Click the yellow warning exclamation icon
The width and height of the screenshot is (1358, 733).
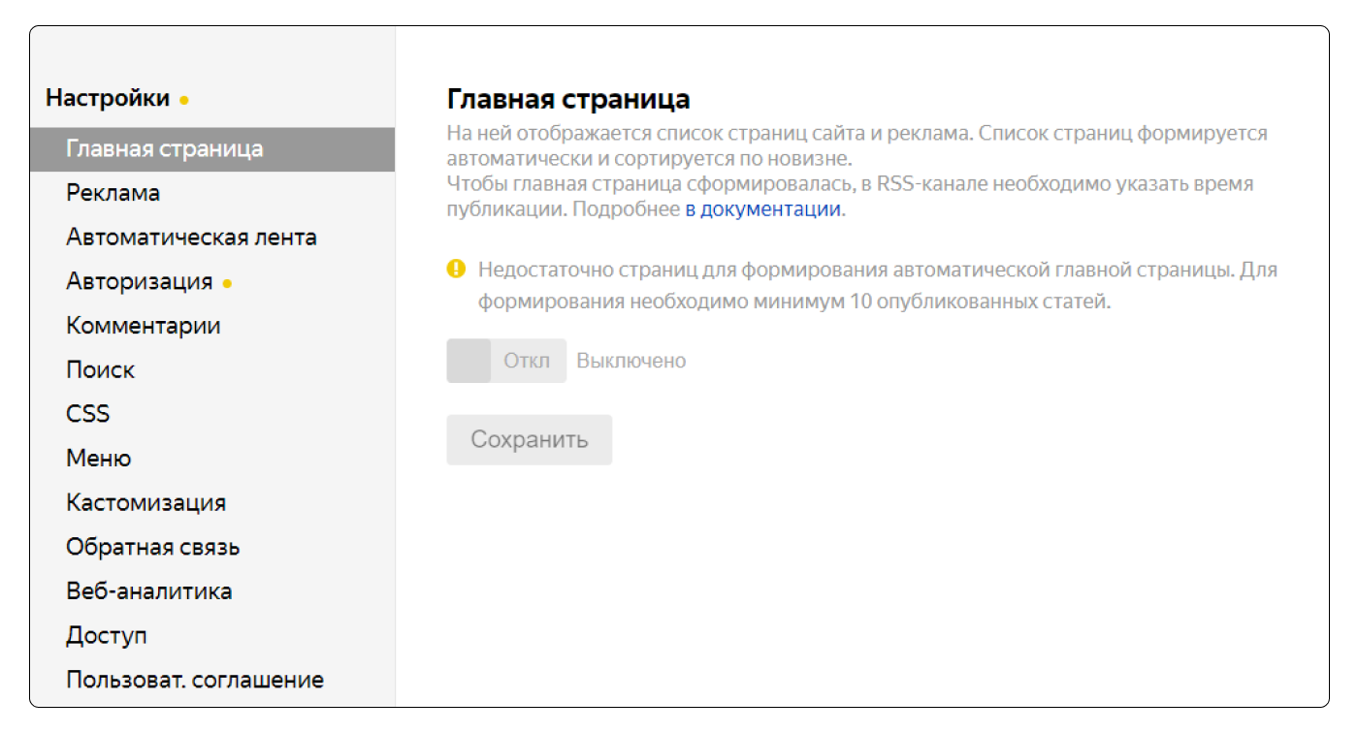point(456,269)
